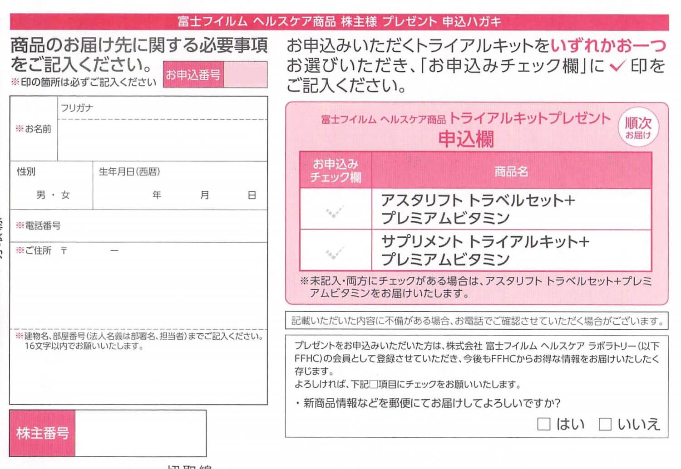Click the blank box beside お申込番号
681x469 pixels.
click(245, 75)
